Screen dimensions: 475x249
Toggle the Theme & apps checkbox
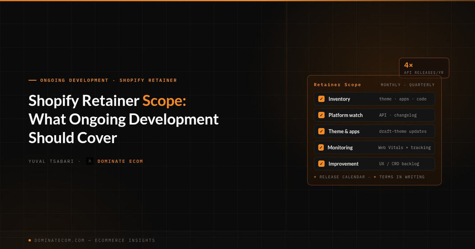pyautogui.click(x=321, y=131)
